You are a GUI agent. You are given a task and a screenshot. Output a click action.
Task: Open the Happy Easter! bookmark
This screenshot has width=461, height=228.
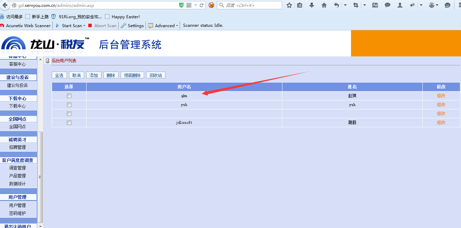(122, 17)
